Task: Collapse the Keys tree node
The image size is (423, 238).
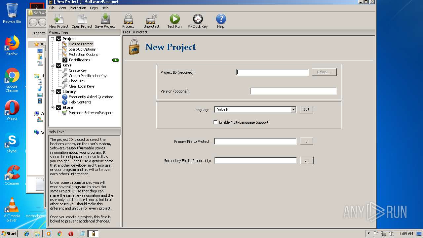Action: click(52, 65)
